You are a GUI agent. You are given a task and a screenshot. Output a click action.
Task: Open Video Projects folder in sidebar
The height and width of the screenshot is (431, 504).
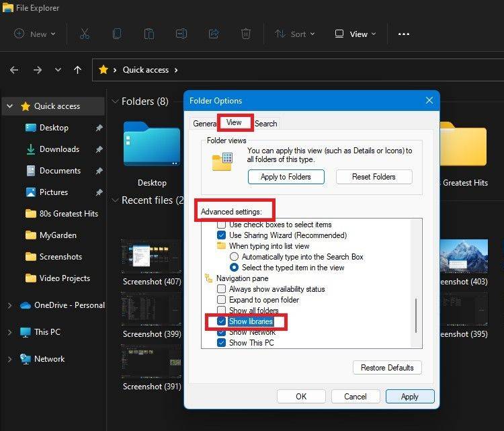[65, 278]
